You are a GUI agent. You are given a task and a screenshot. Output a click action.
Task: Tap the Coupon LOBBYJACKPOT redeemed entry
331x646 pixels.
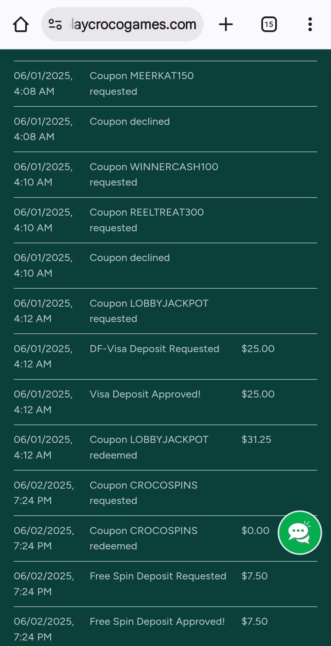click(x=149, y=447)
